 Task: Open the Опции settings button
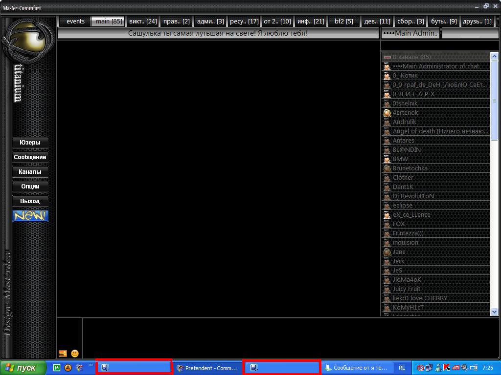point(30,187)
